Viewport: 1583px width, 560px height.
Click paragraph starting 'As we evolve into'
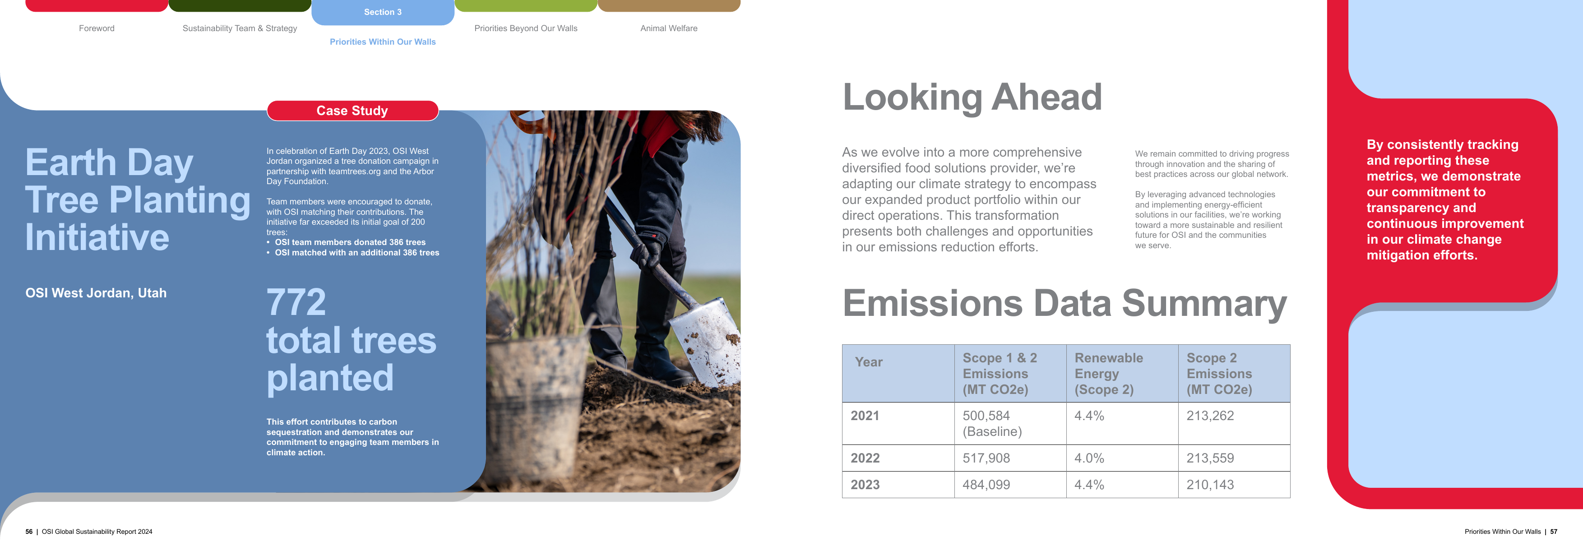(x=969, y=200)
